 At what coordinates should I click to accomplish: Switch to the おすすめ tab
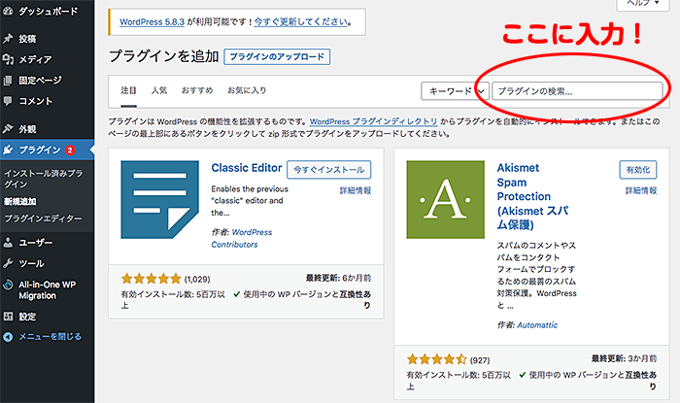point(197,90)
